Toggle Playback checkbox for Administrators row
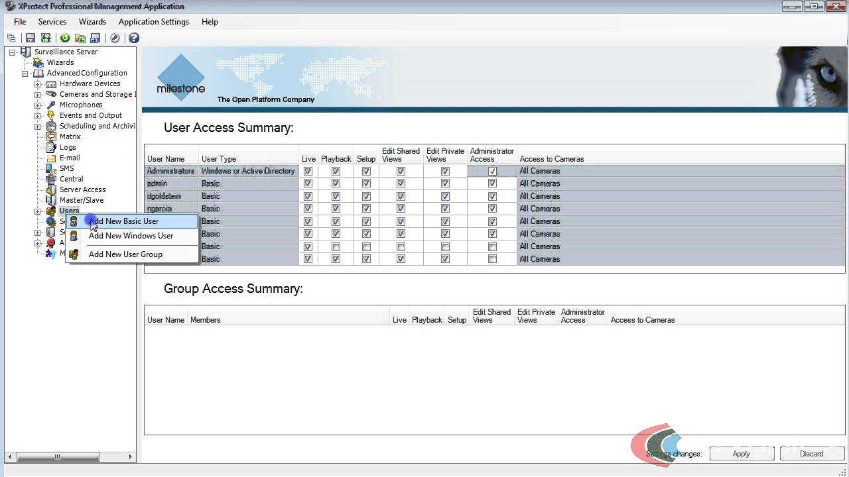The width and height of the screenshot is (849, 477). (x=336, y=171)
